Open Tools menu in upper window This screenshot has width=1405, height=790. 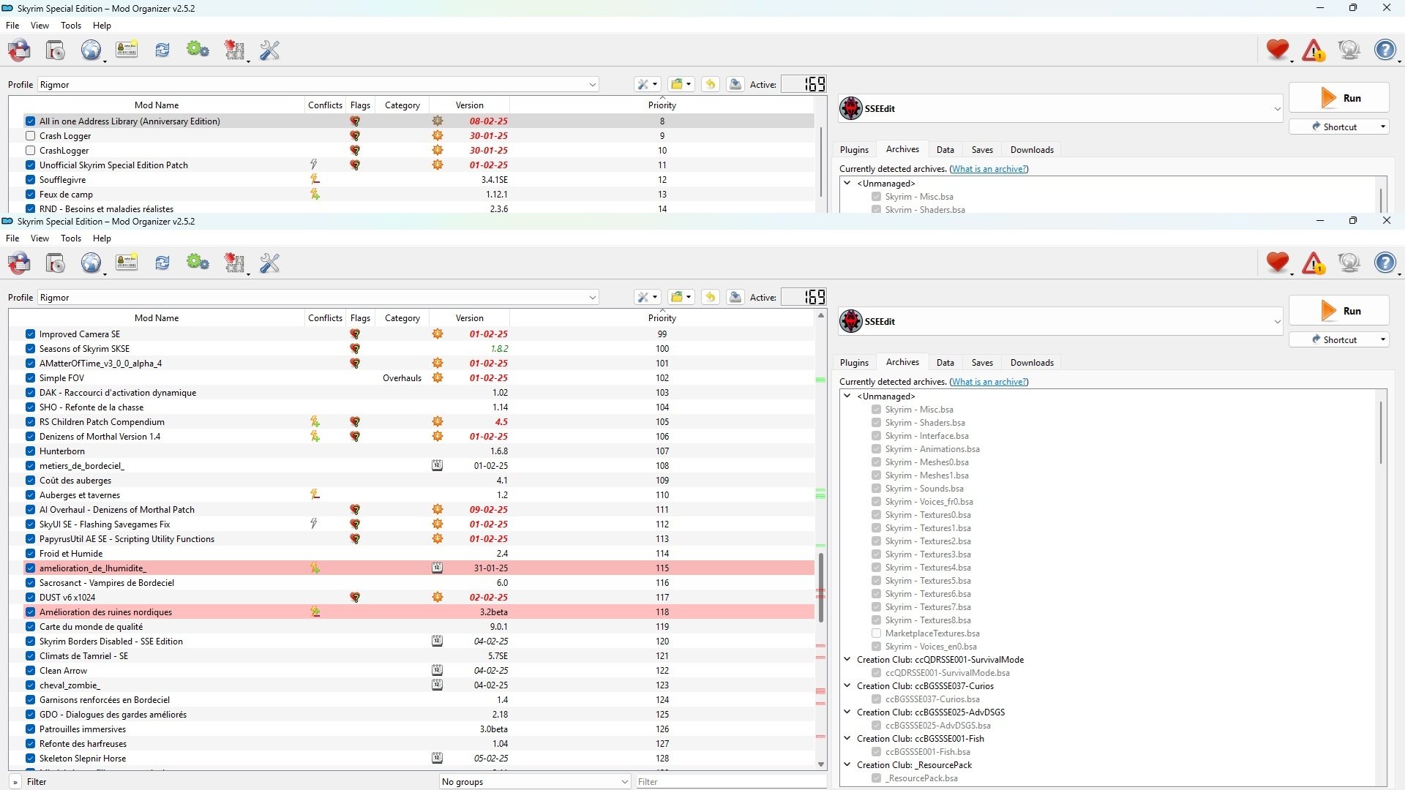pyautogui.click(x=71, y=25)
